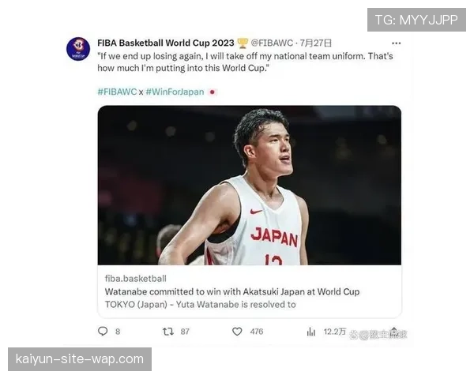Click the Japan flag emoji after the hashtags

pos(213,92)
